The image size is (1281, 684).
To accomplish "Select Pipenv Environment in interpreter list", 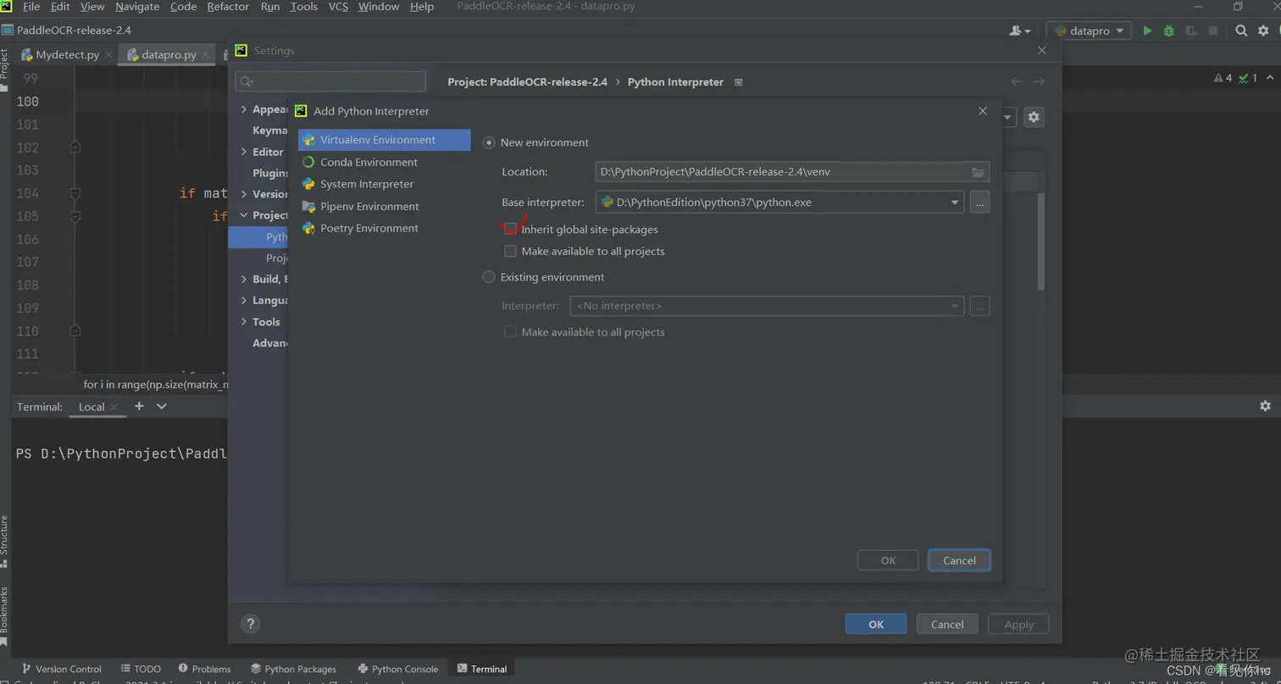I will tap(384, 206).
